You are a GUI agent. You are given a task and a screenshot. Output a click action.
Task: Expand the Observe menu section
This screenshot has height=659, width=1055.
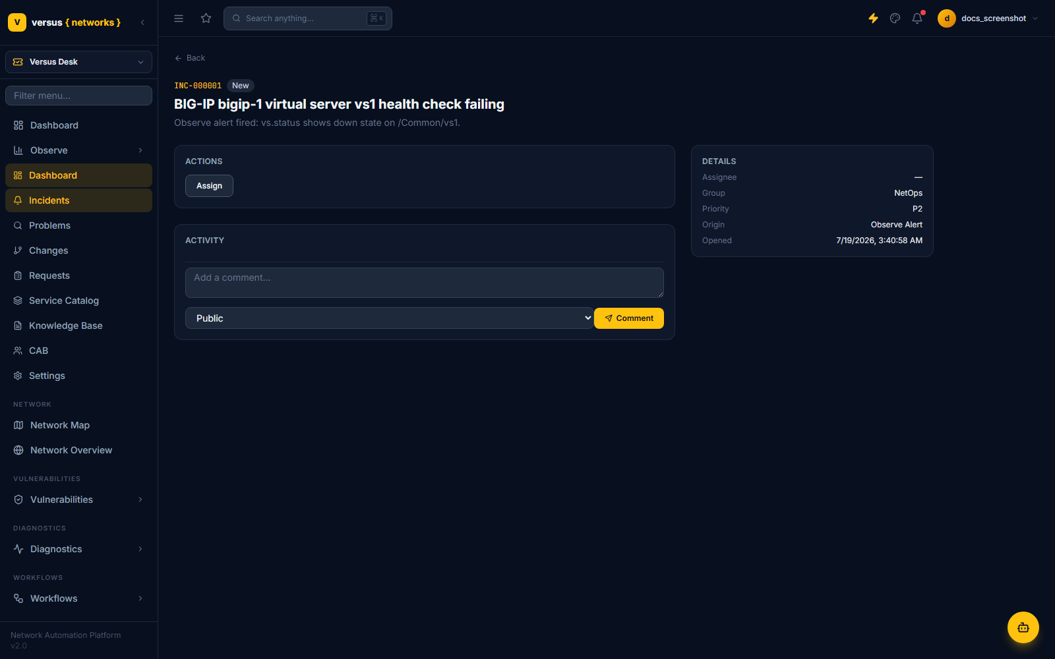[78, 150]
